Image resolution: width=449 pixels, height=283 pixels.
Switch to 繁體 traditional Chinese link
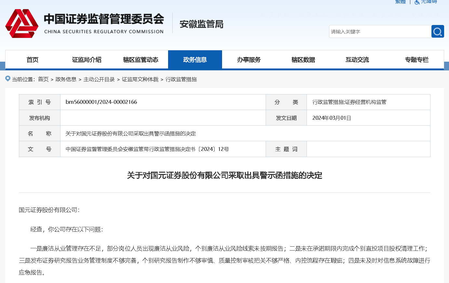tap(401, 2)
